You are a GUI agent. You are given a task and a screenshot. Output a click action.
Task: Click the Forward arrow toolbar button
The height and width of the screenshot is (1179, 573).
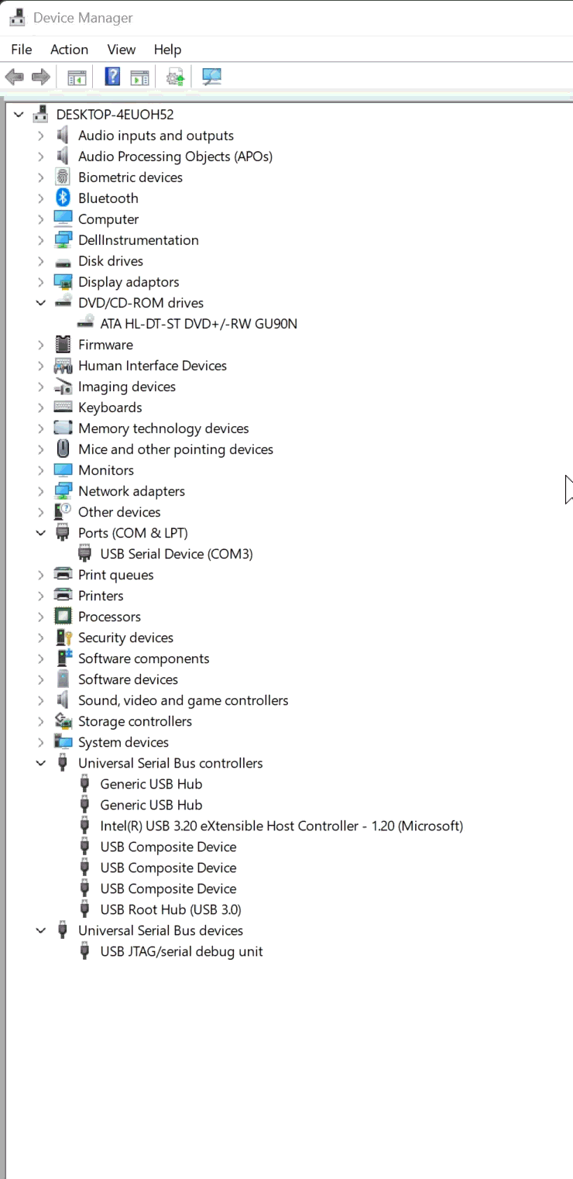pyautogui.click(x=40, y=77)
